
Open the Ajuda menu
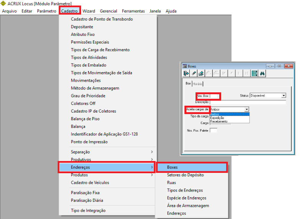pyautogui.click(x=171, y=11)
